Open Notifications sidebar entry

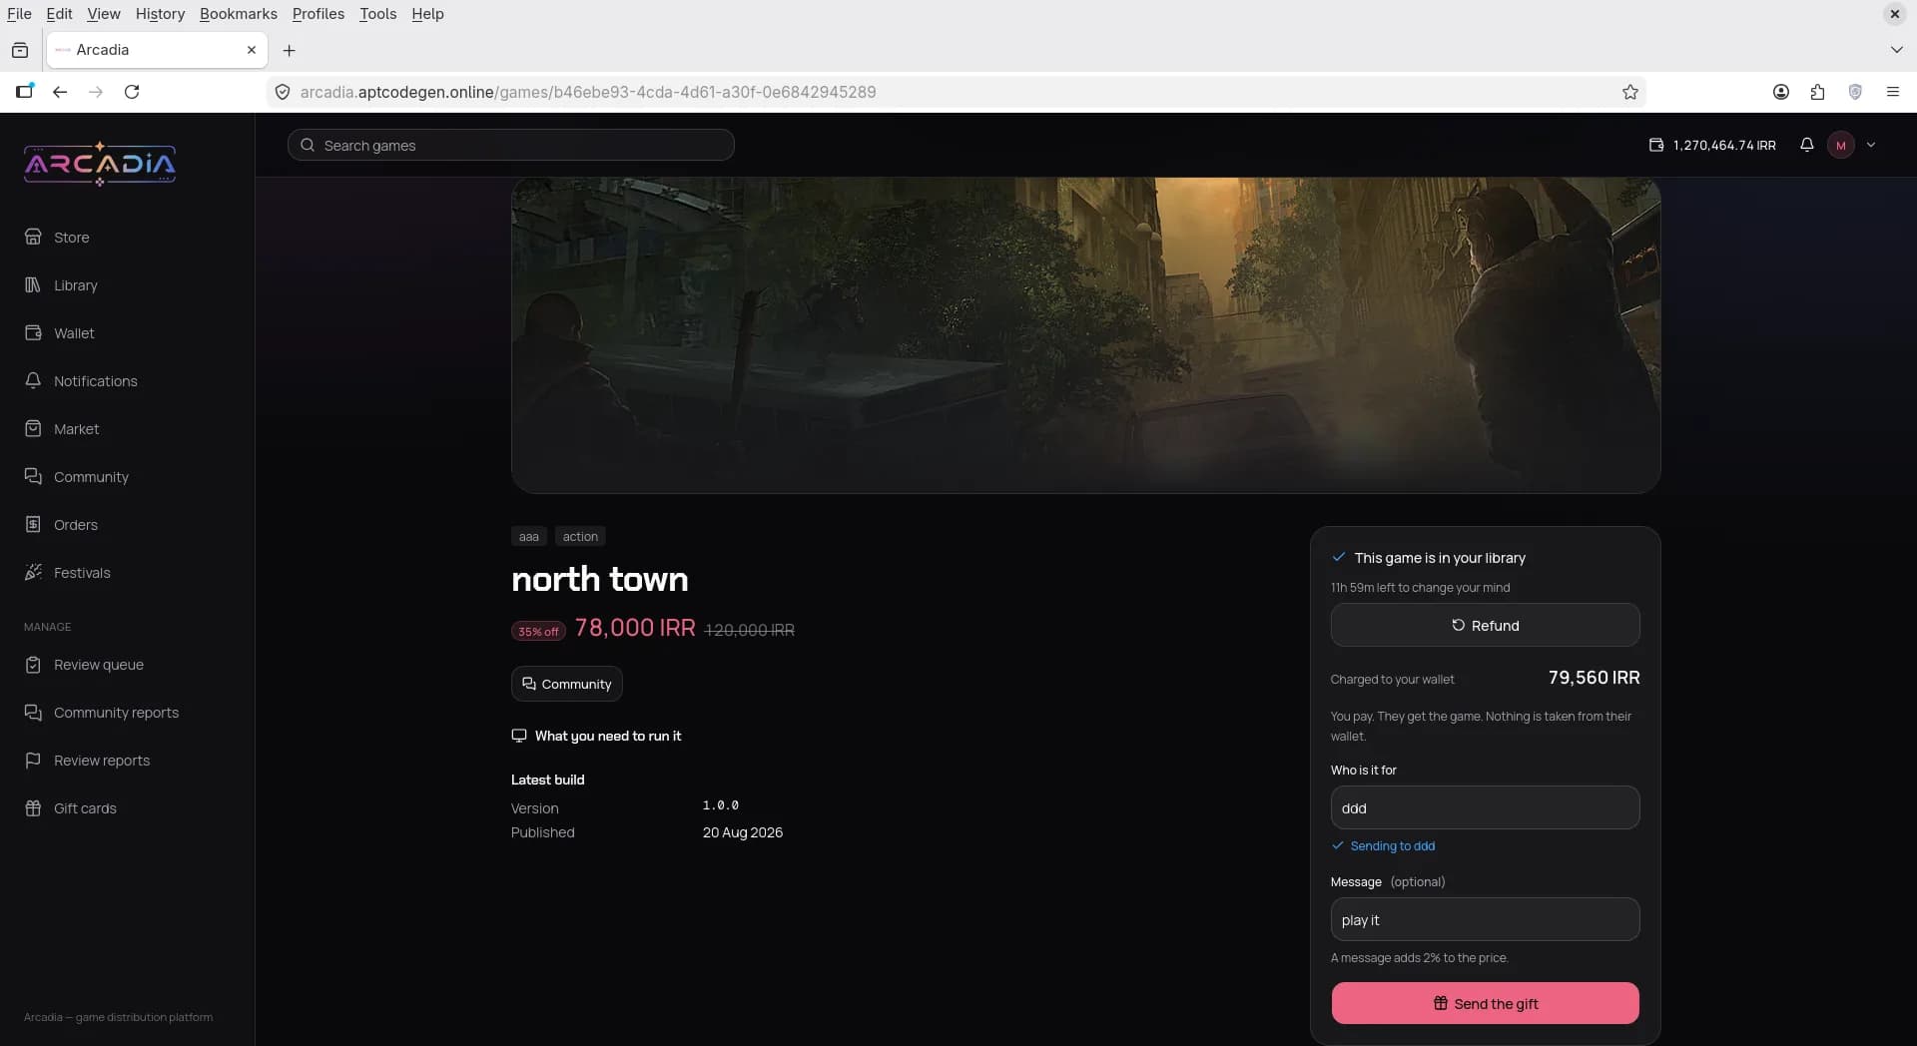point(95,381)
